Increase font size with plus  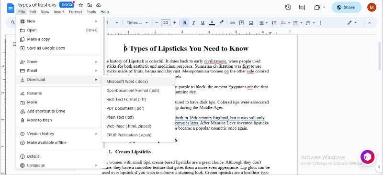(174, 22)
